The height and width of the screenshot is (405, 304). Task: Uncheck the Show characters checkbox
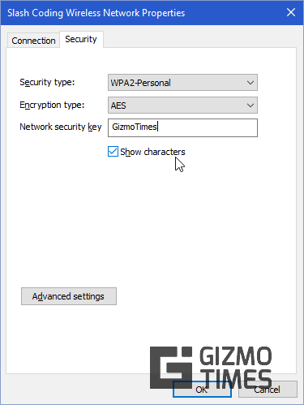click(113, 152)
